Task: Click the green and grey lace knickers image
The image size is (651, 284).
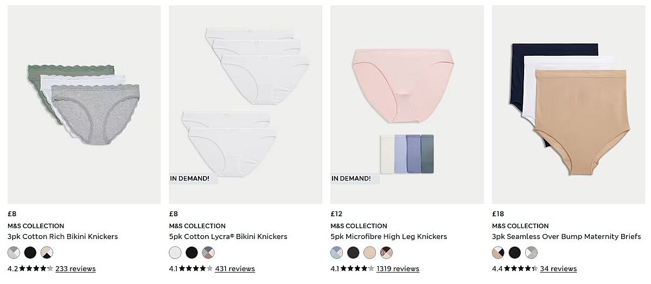Action: point(84,105)
